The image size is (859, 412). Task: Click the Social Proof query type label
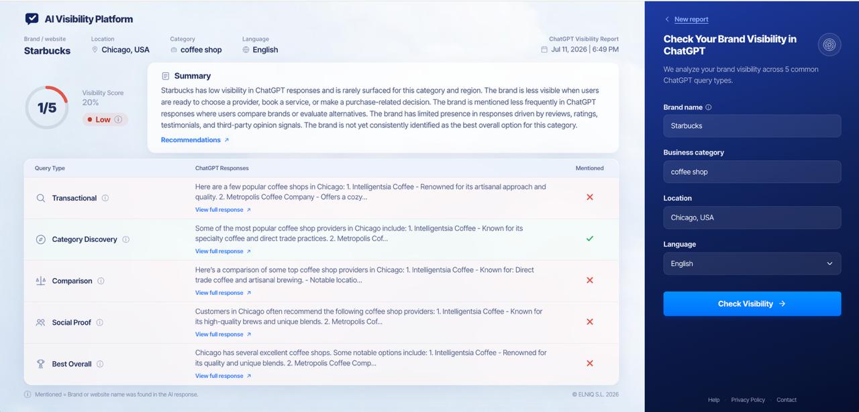tap(71, 323)
